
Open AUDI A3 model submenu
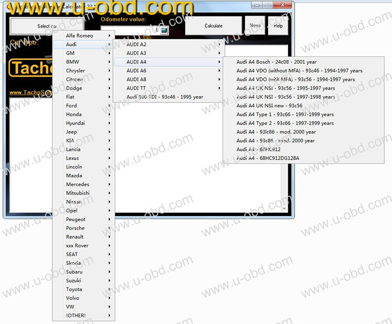pos(169,53)
